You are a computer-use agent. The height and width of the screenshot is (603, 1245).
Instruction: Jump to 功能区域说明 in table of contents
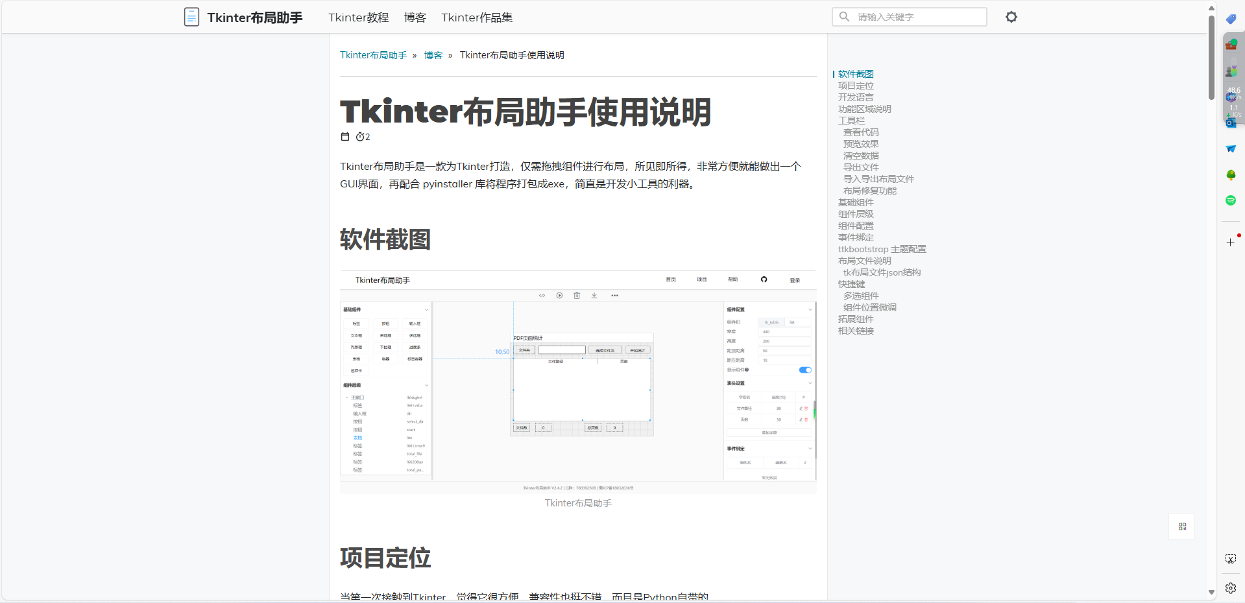point(865,109)
